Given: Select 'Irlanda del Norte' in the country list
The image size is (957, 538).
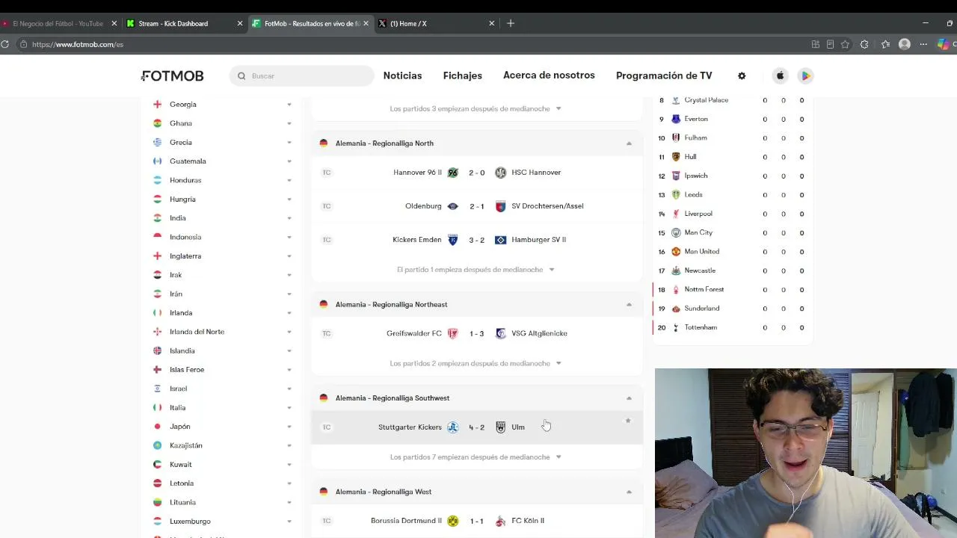Looking at the screenshot, I should [197, 332].
